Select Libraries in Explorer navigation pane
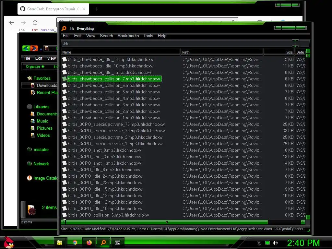 click(41, 107)
